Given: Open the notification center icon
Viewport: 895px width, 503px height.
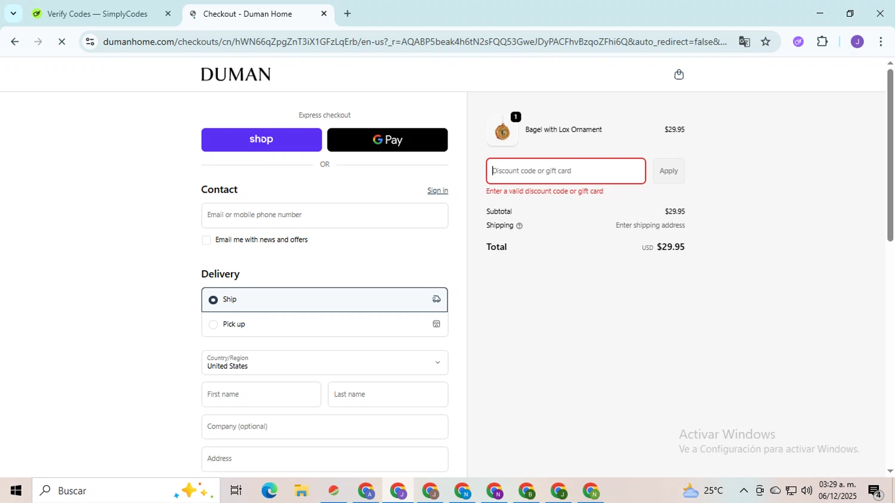Looking at the screenshot, I should pyautogui.click(x=875, y=491).
